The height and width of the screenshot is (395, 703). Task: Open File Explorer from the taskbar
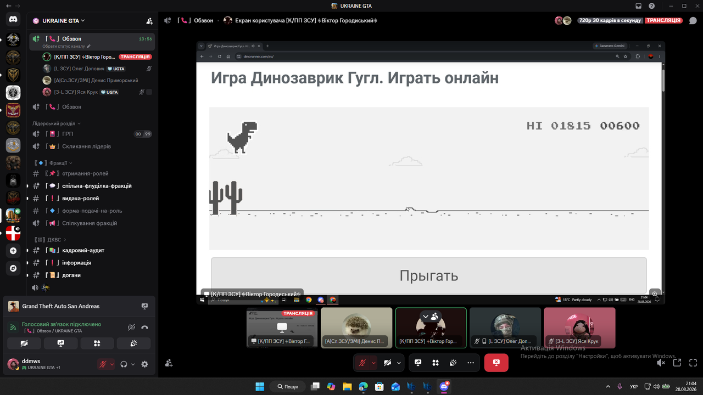[x=347, y=387]
